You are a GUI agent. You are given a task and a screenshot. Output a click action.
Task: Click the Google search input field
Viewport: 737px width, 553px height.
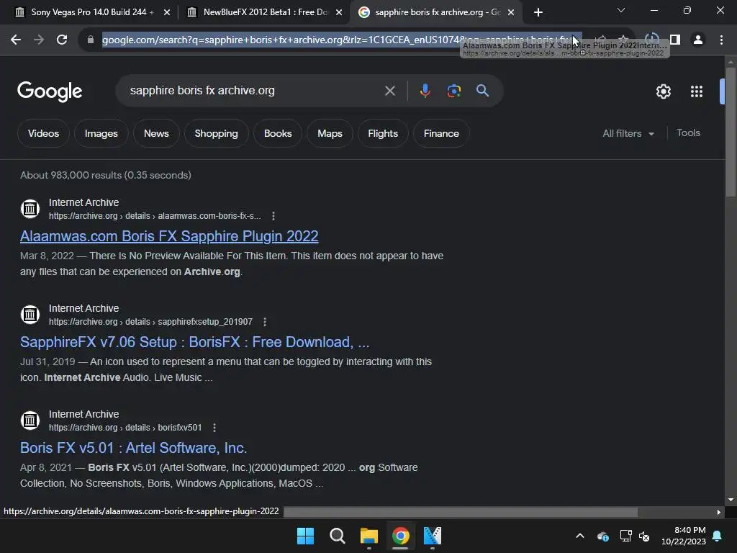pyautogui.click(x=254, y=91)
